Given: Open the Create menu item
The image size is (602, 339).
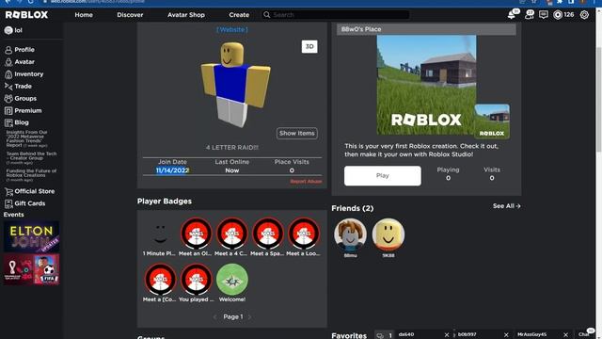Looking at the screenshot, I should [x=239, y=15].
